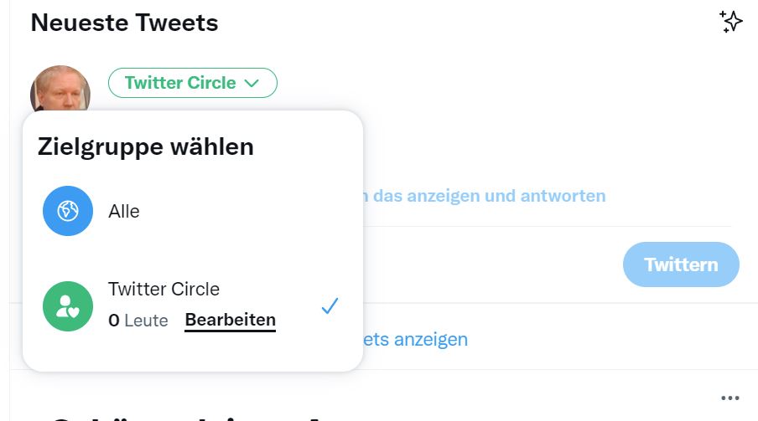Click the '0 Leute' member count
The image size is (758, 421).
point(138,321)
